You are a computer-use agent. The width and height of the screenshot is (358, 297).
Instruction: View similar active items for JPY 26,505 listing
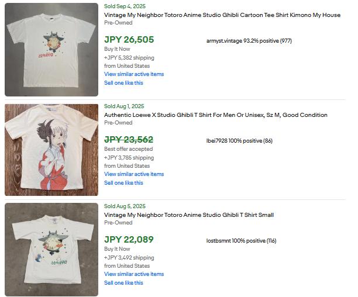(x=134, y=74)
